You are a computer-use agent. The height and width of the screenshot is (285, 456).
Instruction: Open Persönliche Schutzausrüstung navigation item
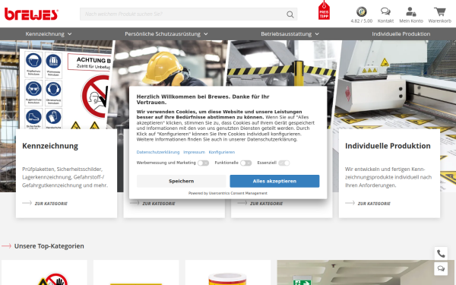coord(163,34)
